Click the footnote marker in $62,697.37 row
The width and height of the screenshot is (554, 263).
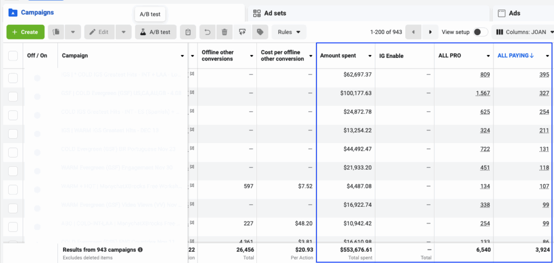[x=192, y=73]
